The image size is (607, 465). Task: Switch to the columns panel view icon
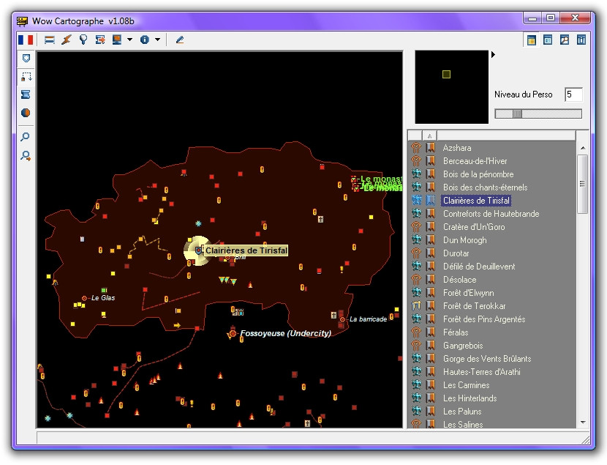(x=581, y=40)
